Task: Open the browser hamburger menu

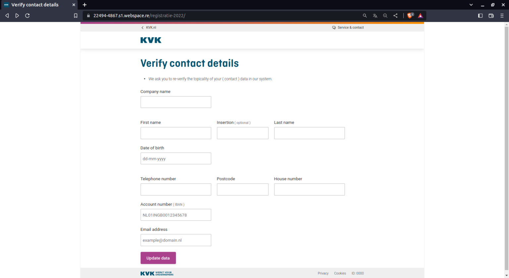Action: point(502,15)
